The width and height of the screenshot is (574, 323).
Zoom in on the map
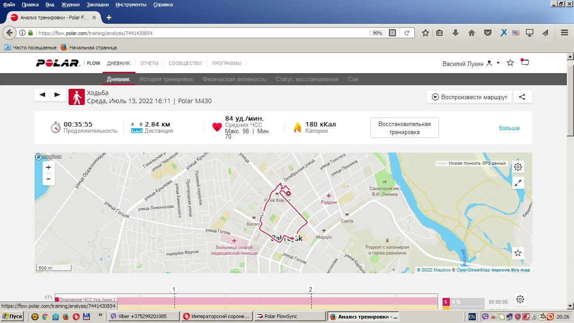click(x=48, y=167)
